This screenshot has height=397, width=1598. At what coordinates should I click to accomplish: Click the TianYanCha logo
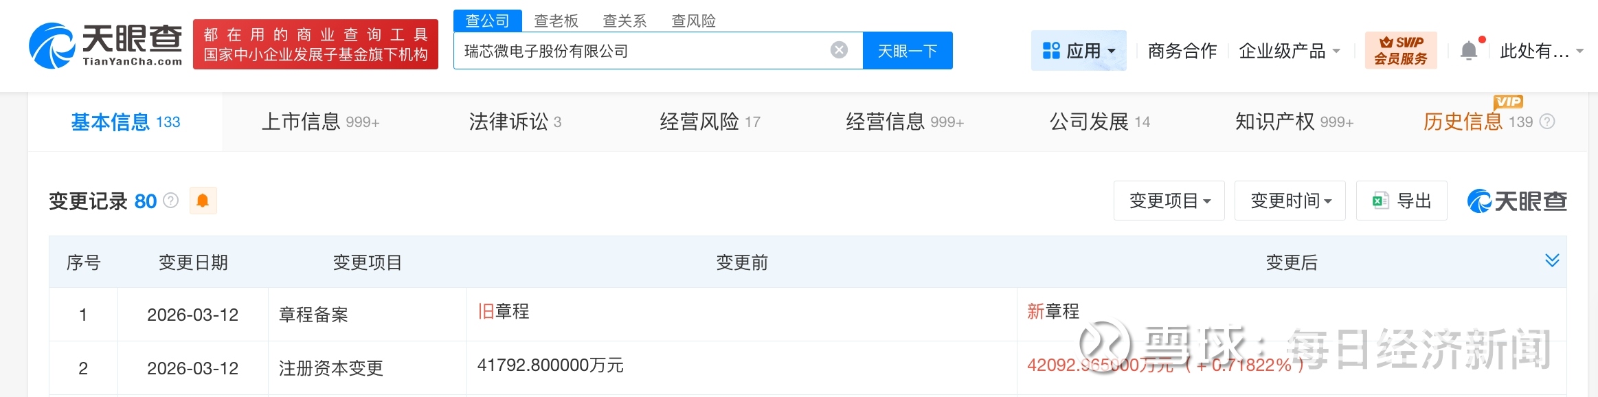[x=105, y=45]
